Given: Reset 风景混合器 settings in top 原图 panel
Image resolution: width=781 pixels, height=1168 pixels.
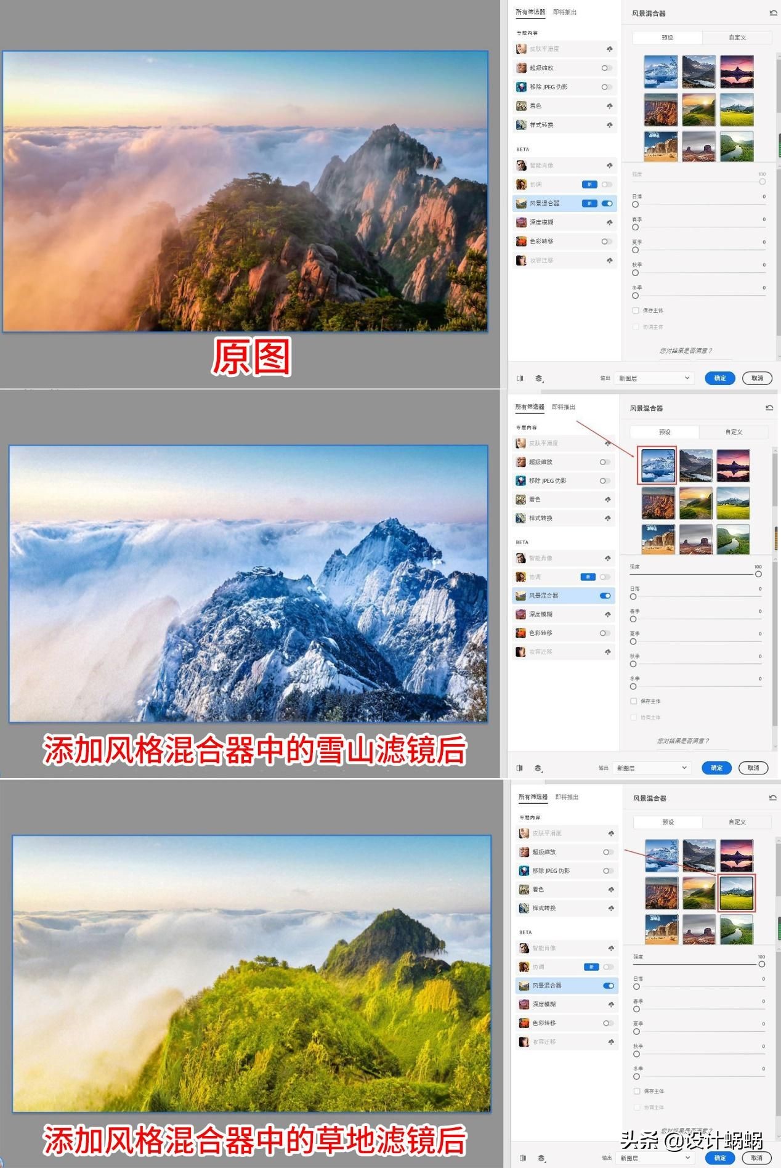Looking at the screenshot, I should pos(773,13).
